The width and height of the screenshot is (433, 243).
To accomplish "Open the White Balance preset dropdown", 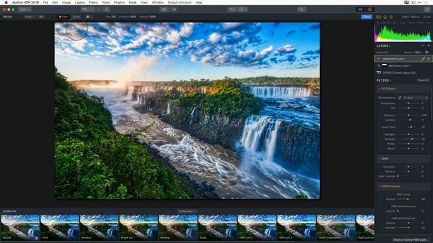I will pos(415,98).
